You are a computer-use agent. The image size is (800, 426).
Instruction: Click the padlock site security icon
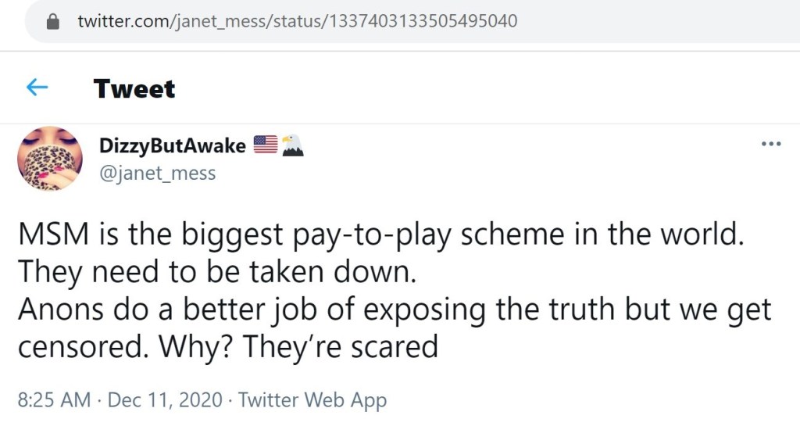pyautogui.click(x=53, y=22)
